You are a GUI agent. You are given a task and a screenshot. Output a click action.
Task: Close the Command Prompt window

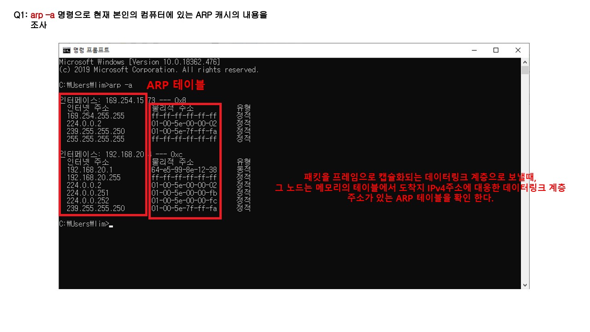pos(518,50)
